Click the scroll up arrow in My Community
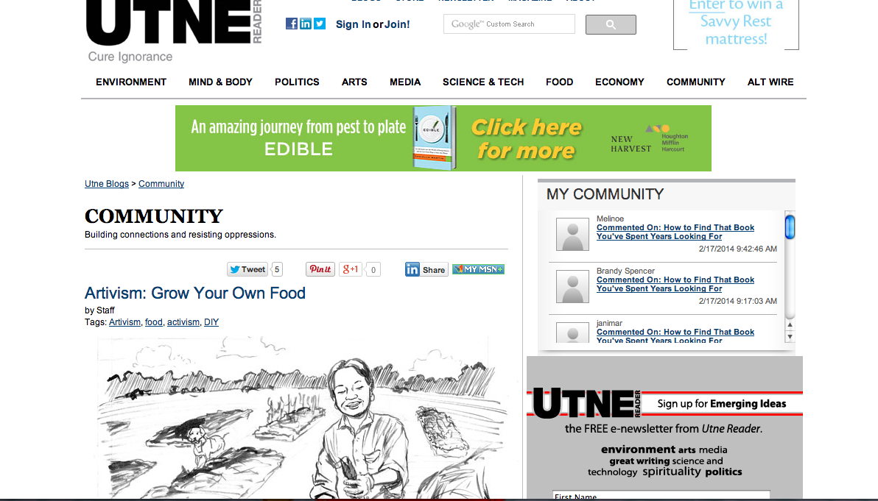878x501 pixels. click(x=790, y=324)
